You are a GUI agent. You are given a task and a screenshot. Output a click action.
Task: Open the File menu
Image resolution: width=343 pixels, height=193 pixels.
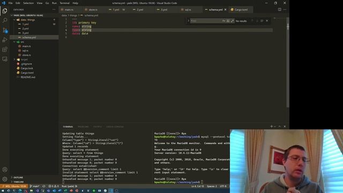tap(10, 3)
